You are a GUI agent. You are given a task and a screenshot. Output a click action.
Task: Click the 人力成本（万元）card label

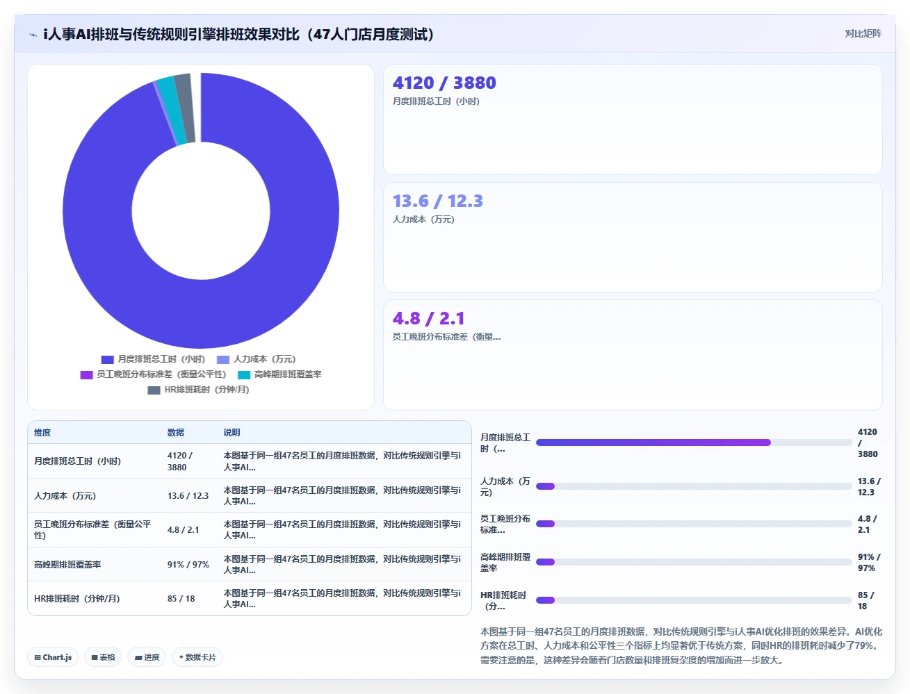423,220
